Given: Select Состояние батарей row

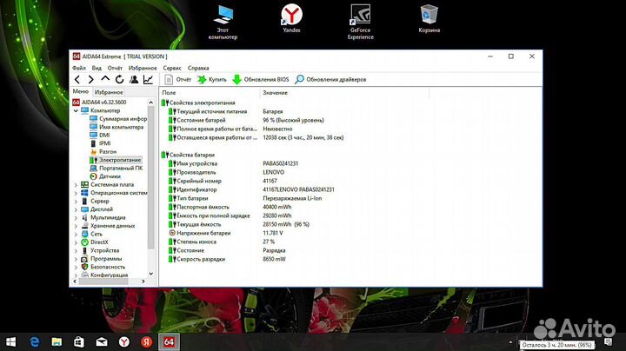Looking at the screenshot, I should pos(246,120).
